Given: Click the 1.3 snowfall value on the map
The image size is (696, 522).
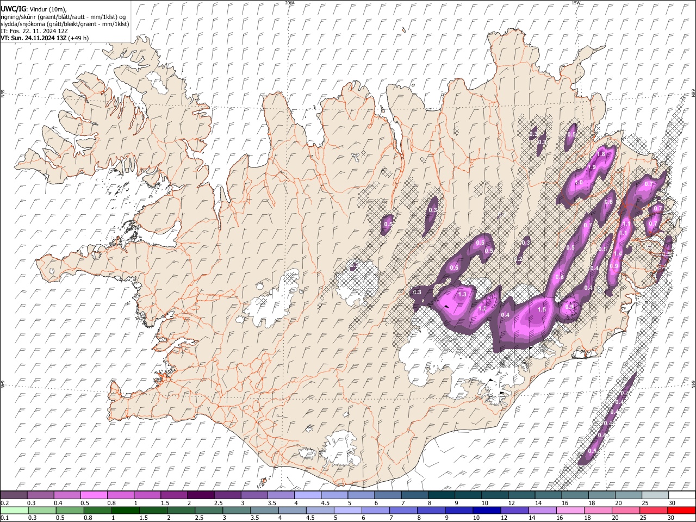Looking at the screenshot, I should tap(463, 294).
